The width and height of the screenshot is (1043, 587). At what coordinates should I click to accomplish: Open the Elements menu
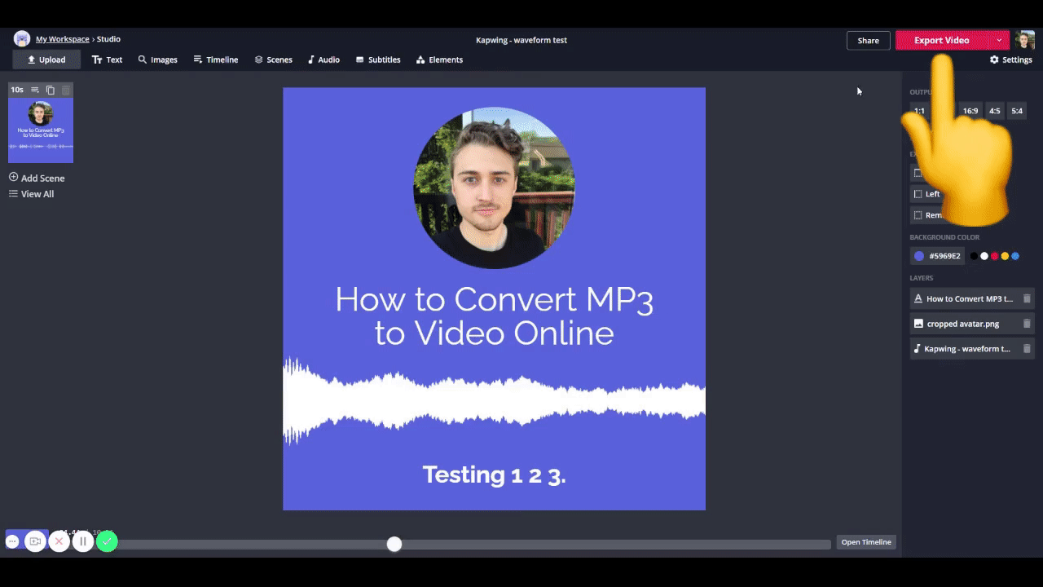(x=439, y=60)
